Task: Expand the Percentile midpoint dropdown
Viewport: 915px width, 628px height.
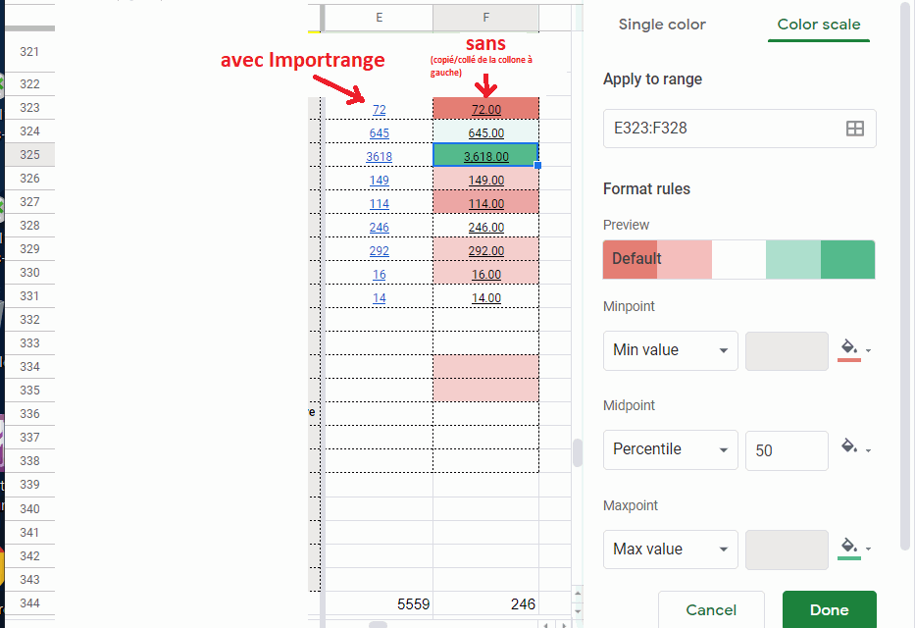Action: 670,449
